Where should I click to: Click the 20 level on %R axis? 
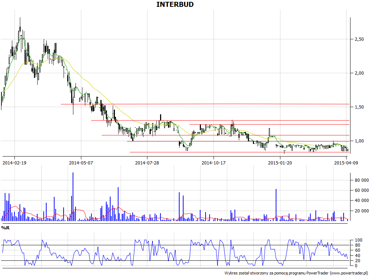click(357, 260)
